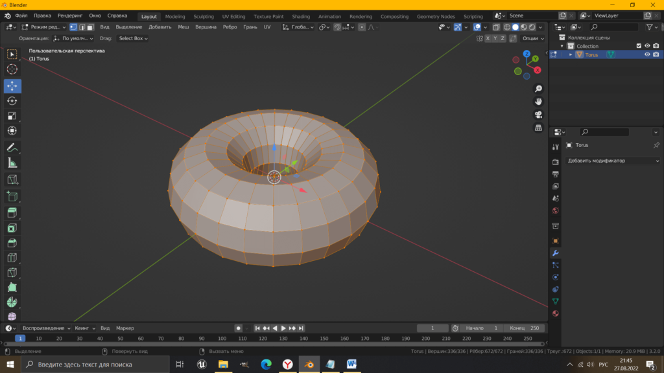Click the zoom magnifier icon in viewport
The width and height of the screenshot is (664, 373).
tap(538, 89)
